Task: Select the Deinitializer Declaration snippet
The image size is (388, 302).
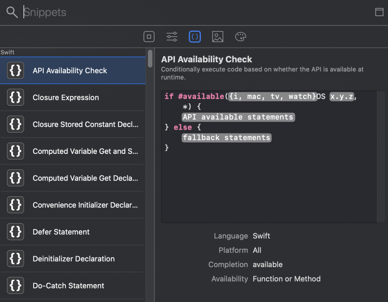Action: coord(74,259)
